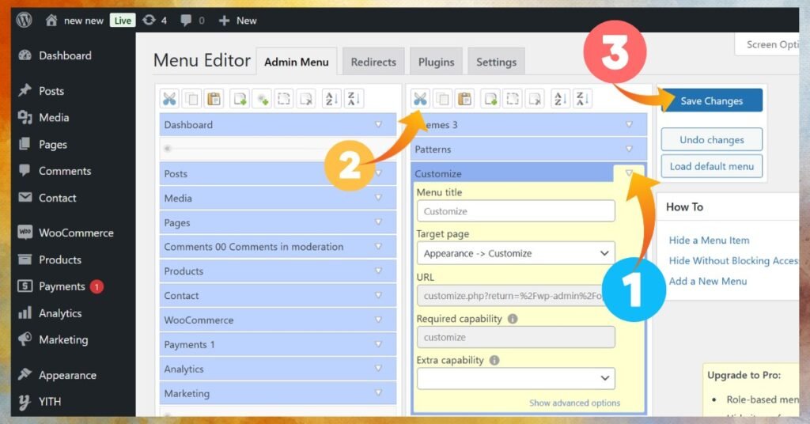Screen dimensions: 810x424
Task: Click info icon beside Required capability
Action: [x=513, y=319]
